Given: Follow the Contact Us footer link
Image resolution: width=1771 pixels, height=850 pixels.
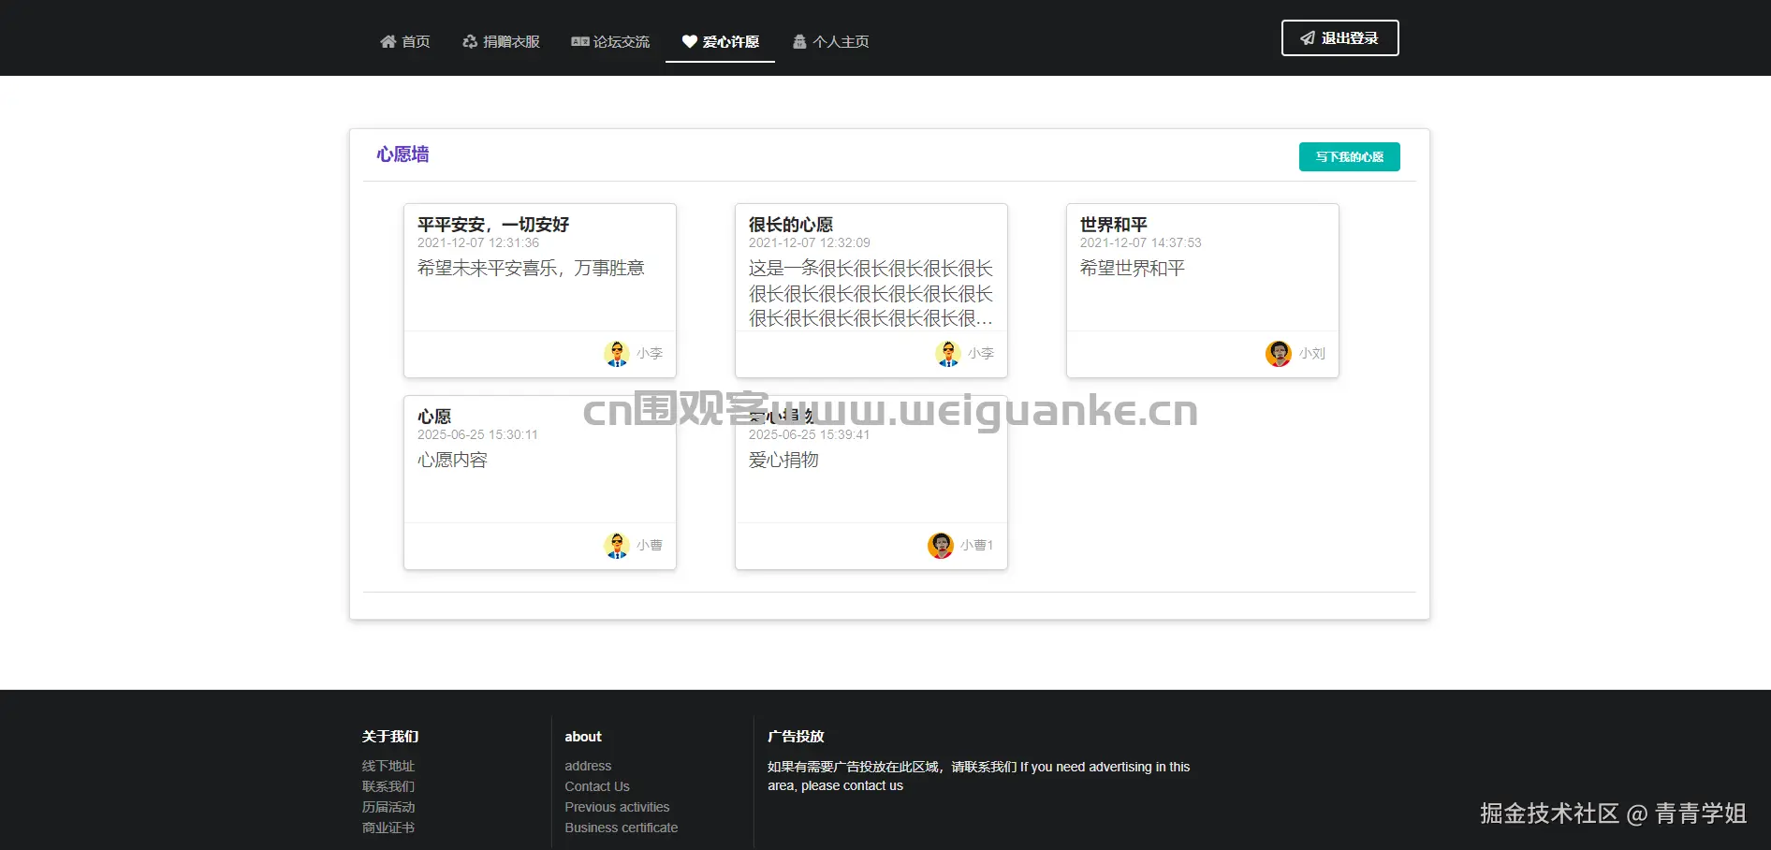Looking at the screenshot, I should tap(597, 786).
